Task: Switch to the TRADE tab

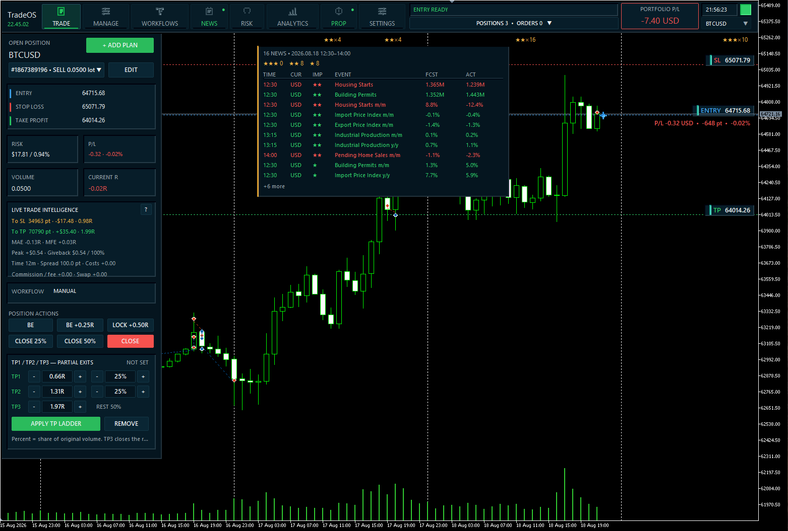Action: point(62,17)
